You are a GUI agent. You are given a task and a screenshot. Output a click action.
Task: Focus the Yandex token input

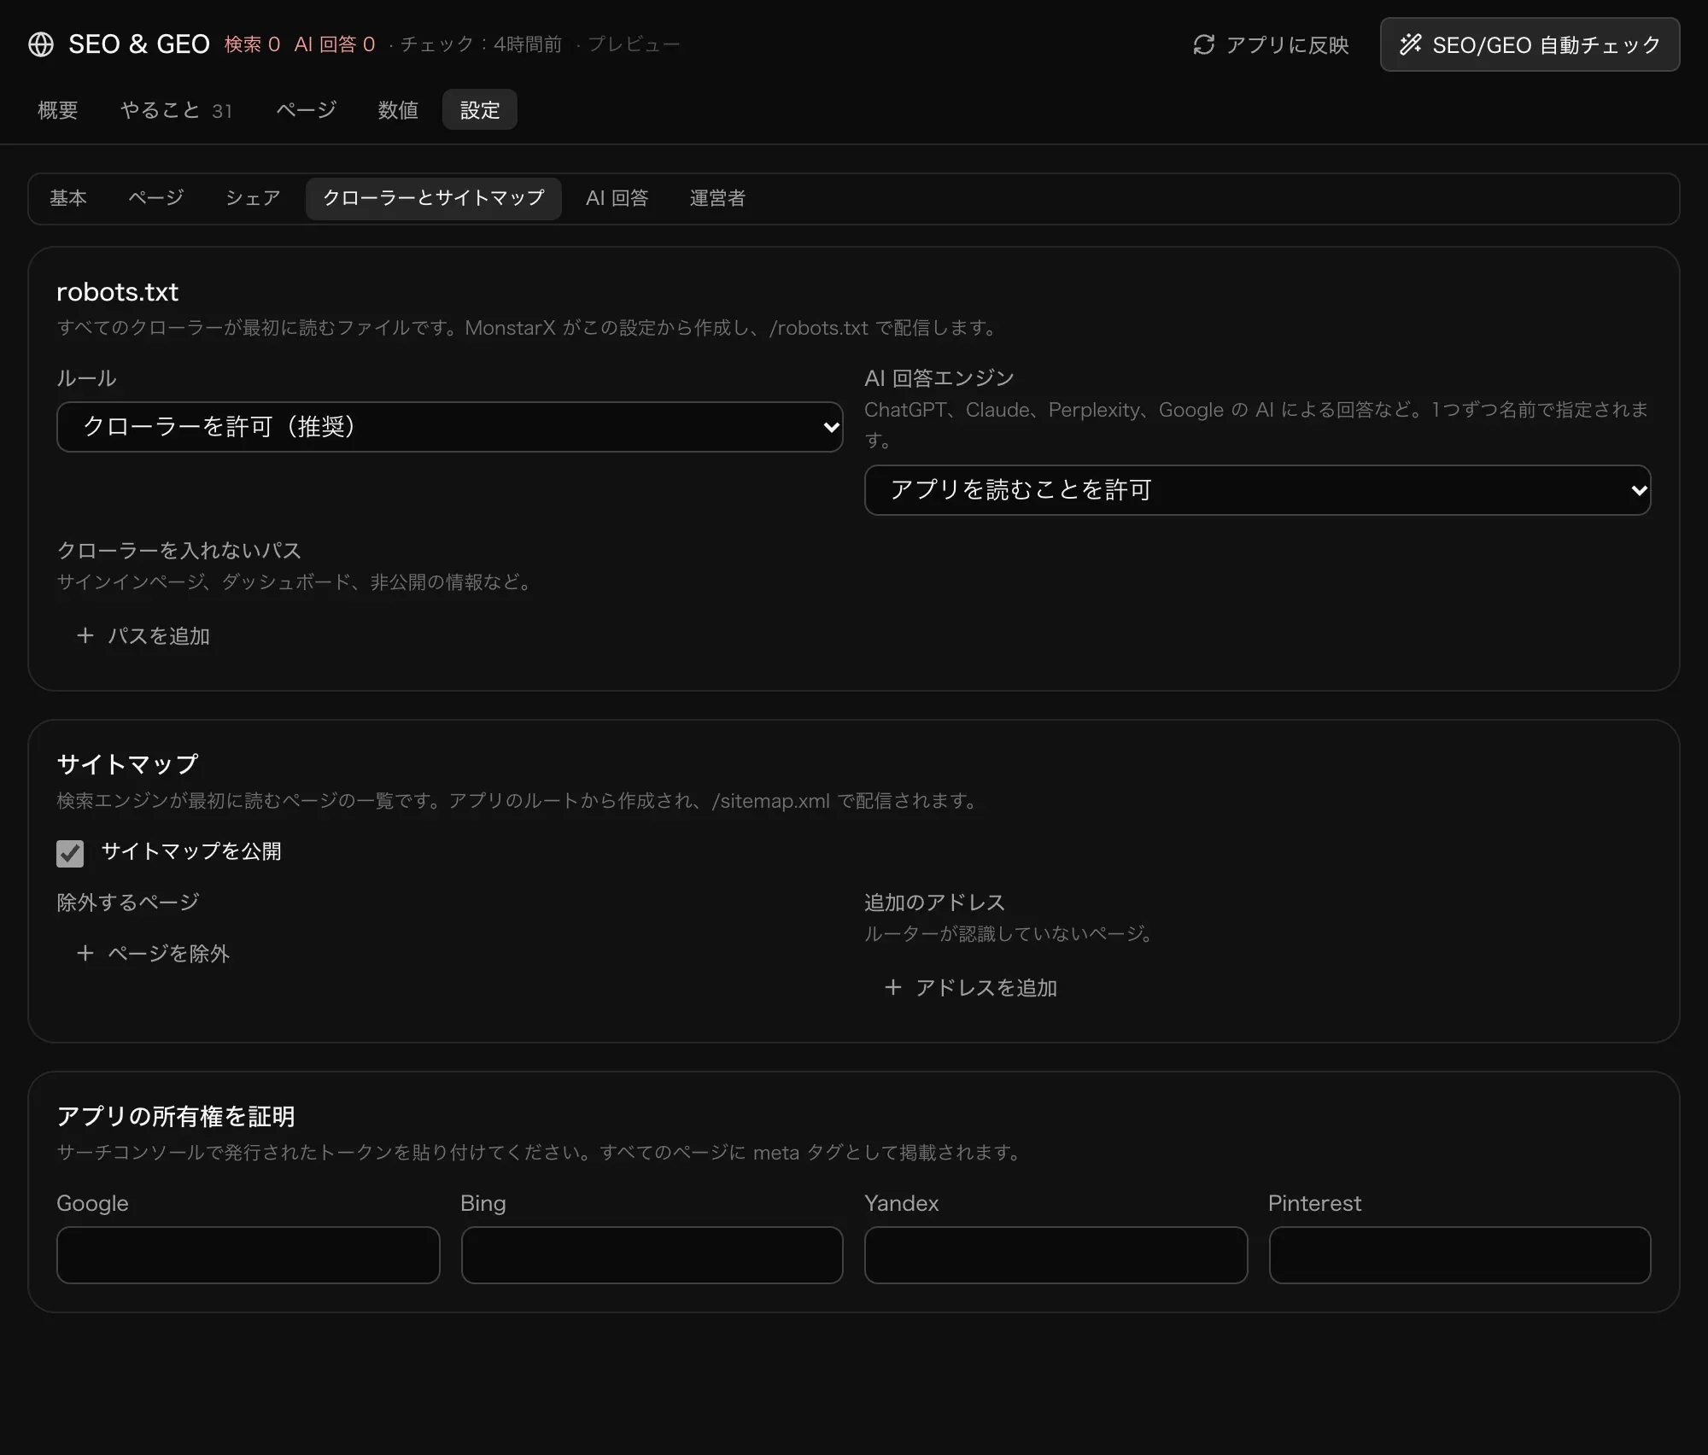(x=1056, y=1255)
